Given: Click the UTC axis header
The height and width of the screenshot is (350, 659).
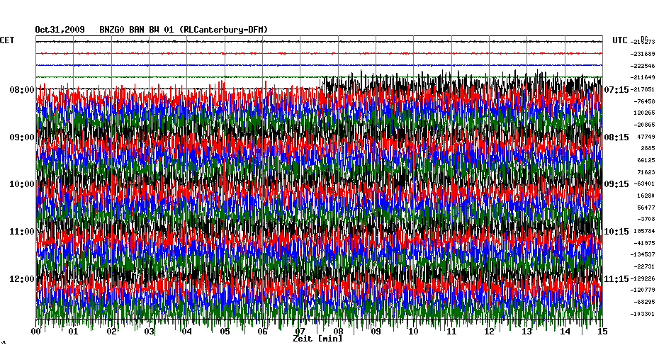Looking at the screenshot, I should tap(621, 41).
